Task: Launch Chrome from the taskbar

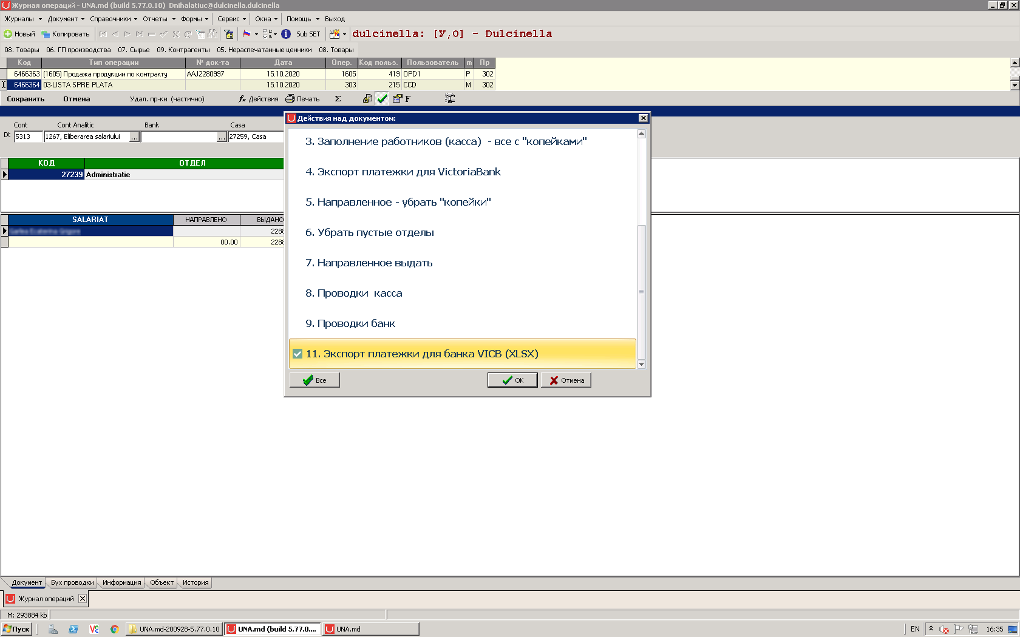Action: (114, 629)
